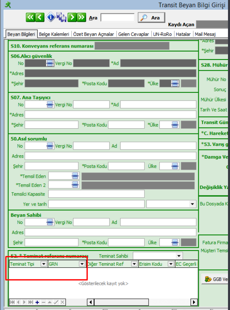Screen dimensions: 230x310
Task: Click the grid's horizontal scrollbar right arrow
Action: pos(194,302)
